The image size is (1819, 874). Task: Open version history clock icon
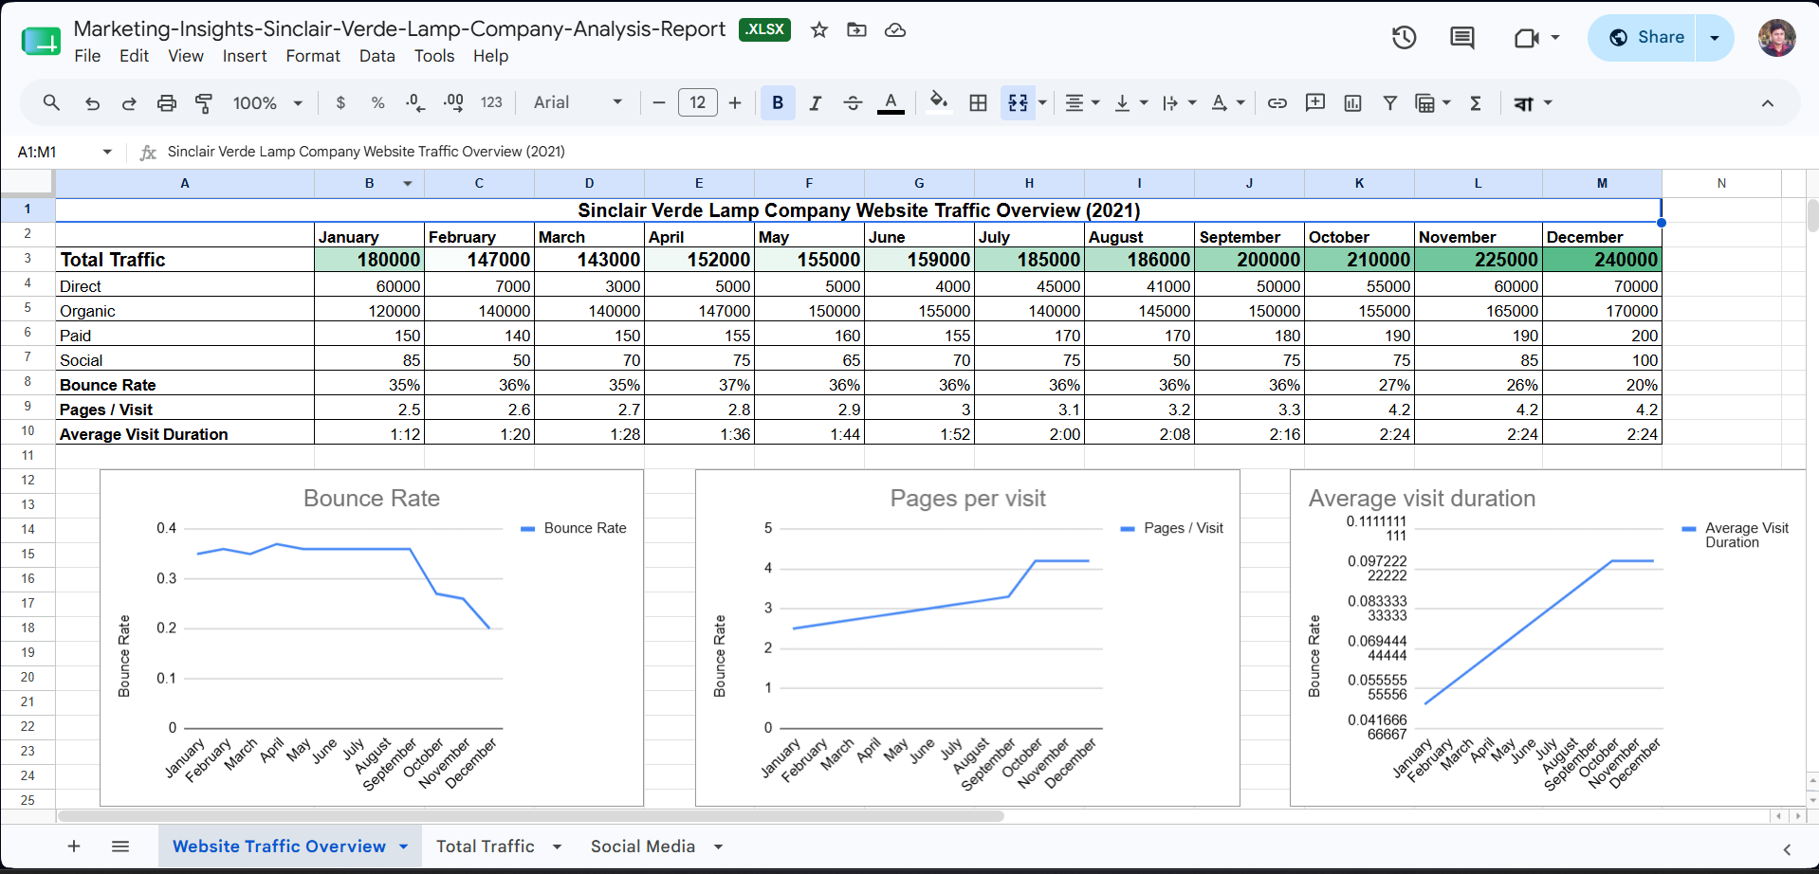(1405, 37)
